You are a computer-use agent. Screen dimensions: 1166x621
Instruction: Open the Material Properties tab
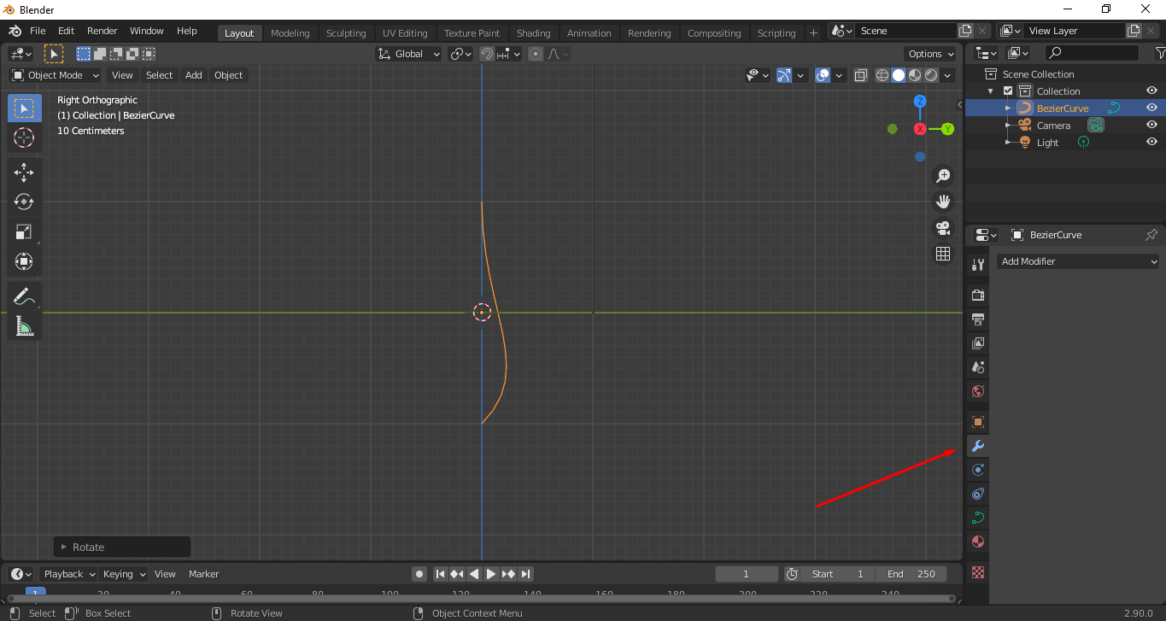976,542
